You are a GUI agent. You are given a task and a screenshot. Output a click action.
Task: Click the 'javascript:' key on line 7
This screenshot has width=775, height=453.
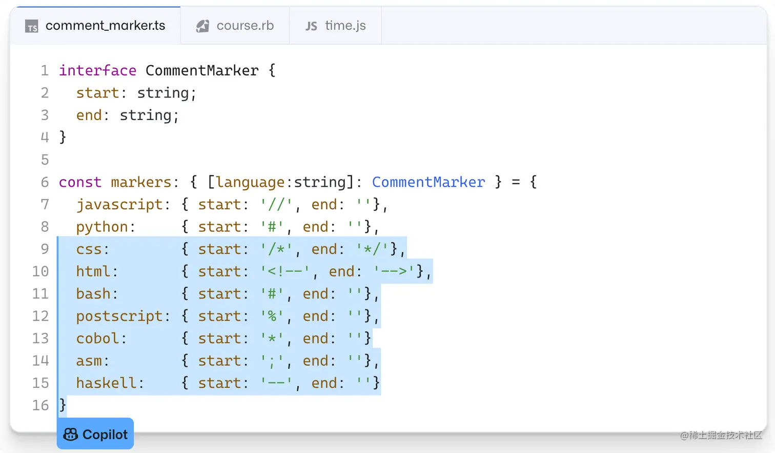coord(123,205)
